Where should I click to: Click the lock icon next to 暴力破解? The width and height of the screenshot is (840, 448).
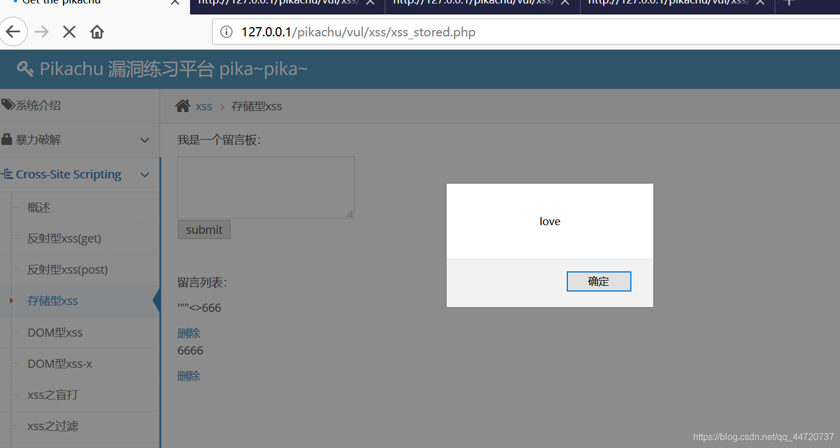pyautogui.click(x=7, y=140)
